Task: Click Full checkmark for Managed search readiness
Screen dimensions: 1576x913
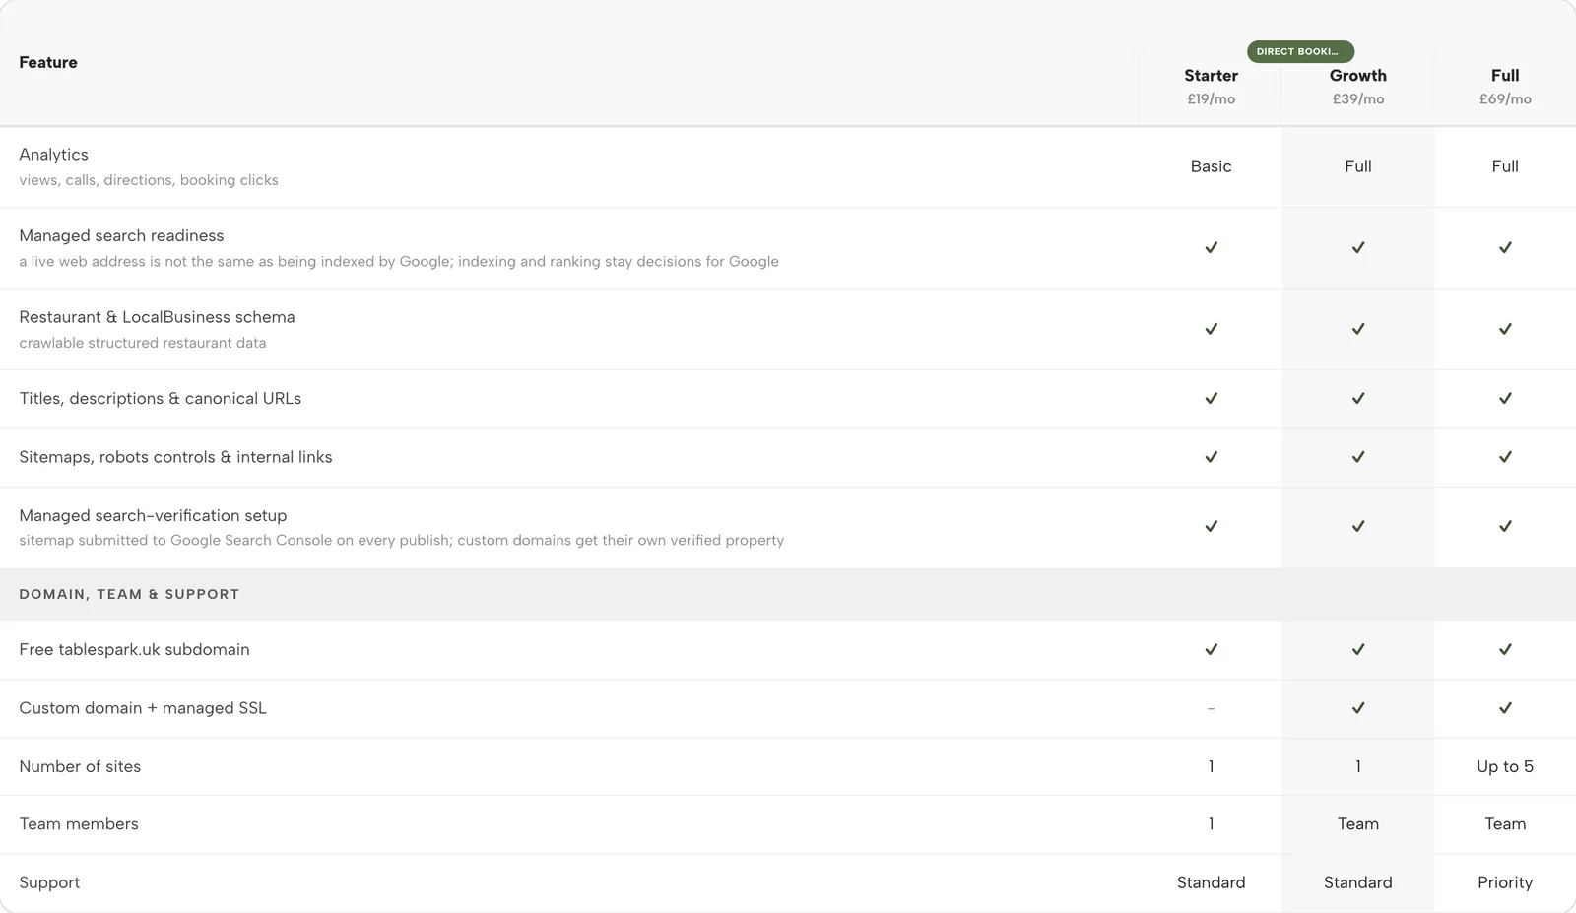Action: [1505, 248]
